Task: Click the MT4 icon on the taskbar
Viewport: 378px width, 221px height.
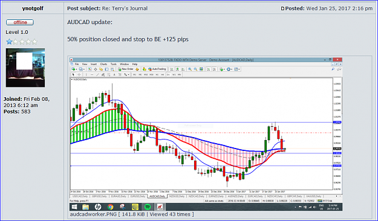Action: point(160,207)
